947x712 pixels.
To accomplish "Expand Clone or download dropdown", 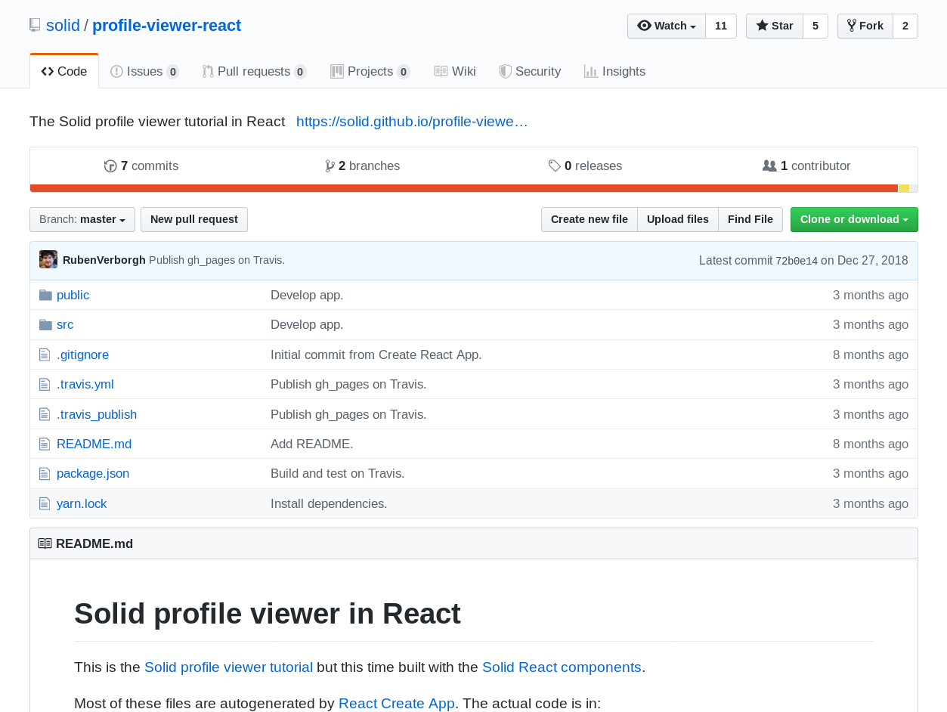I will [854, 219].
